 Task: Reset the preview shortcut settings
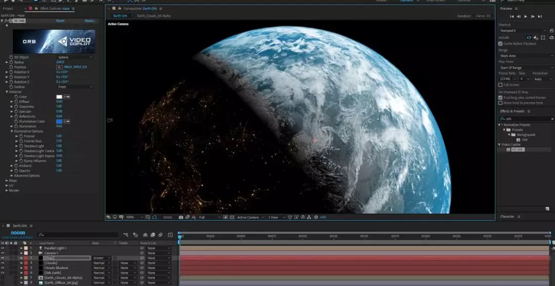pos(551,31)
